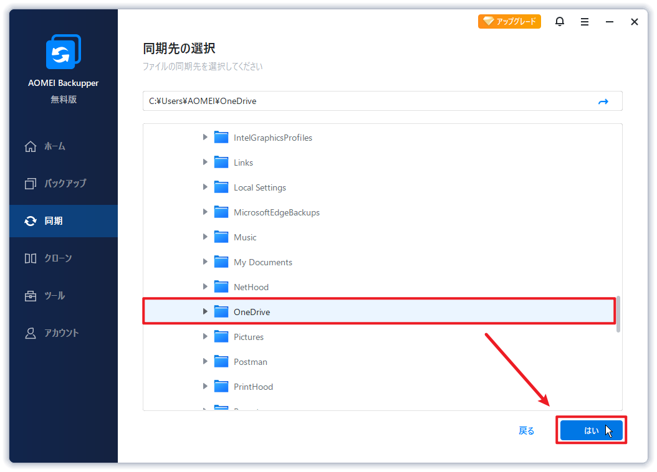
Task: Open the ツール sidebar tab
Action: coord(64,296)
